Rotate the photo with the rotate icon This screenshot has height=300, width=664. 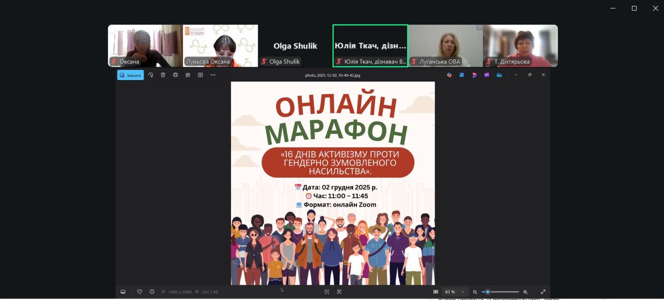click(150, 75)
